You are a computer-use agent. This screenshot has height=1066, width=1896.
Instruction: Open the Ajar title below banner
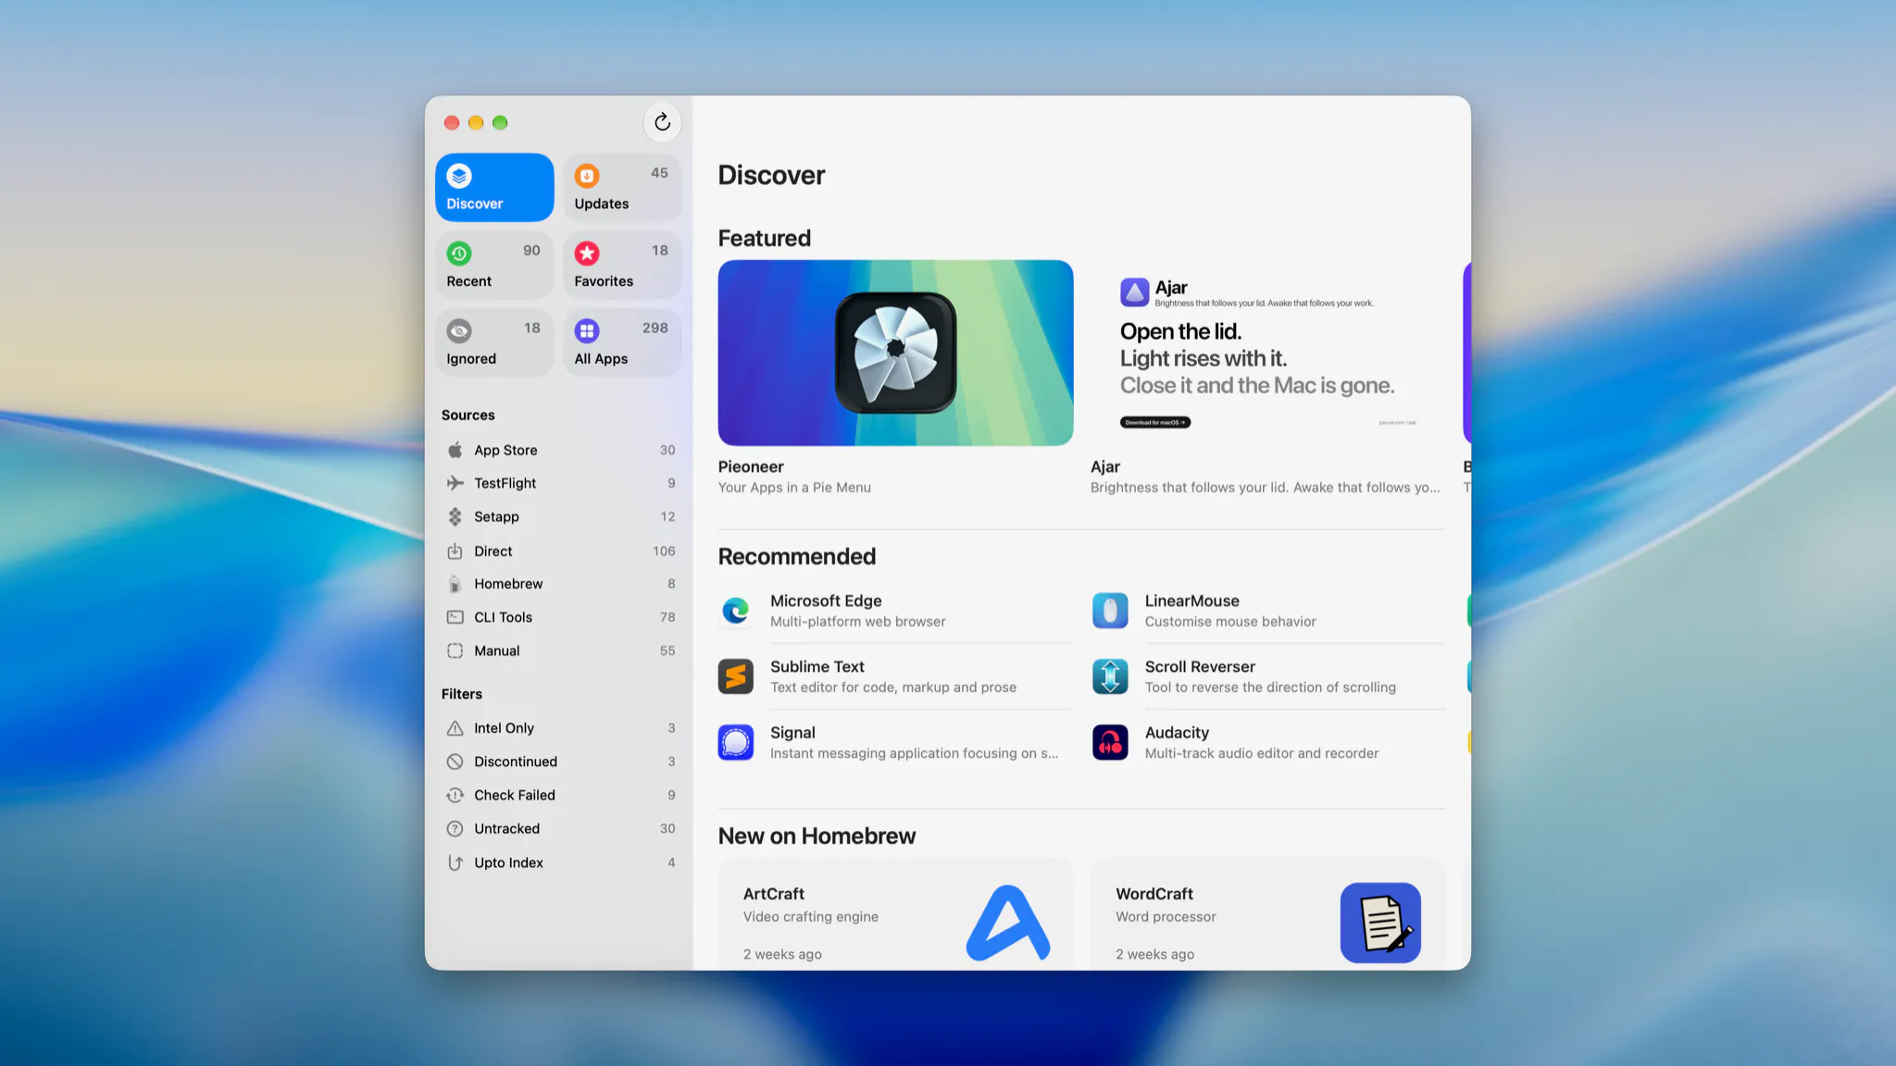[1105, 466]
